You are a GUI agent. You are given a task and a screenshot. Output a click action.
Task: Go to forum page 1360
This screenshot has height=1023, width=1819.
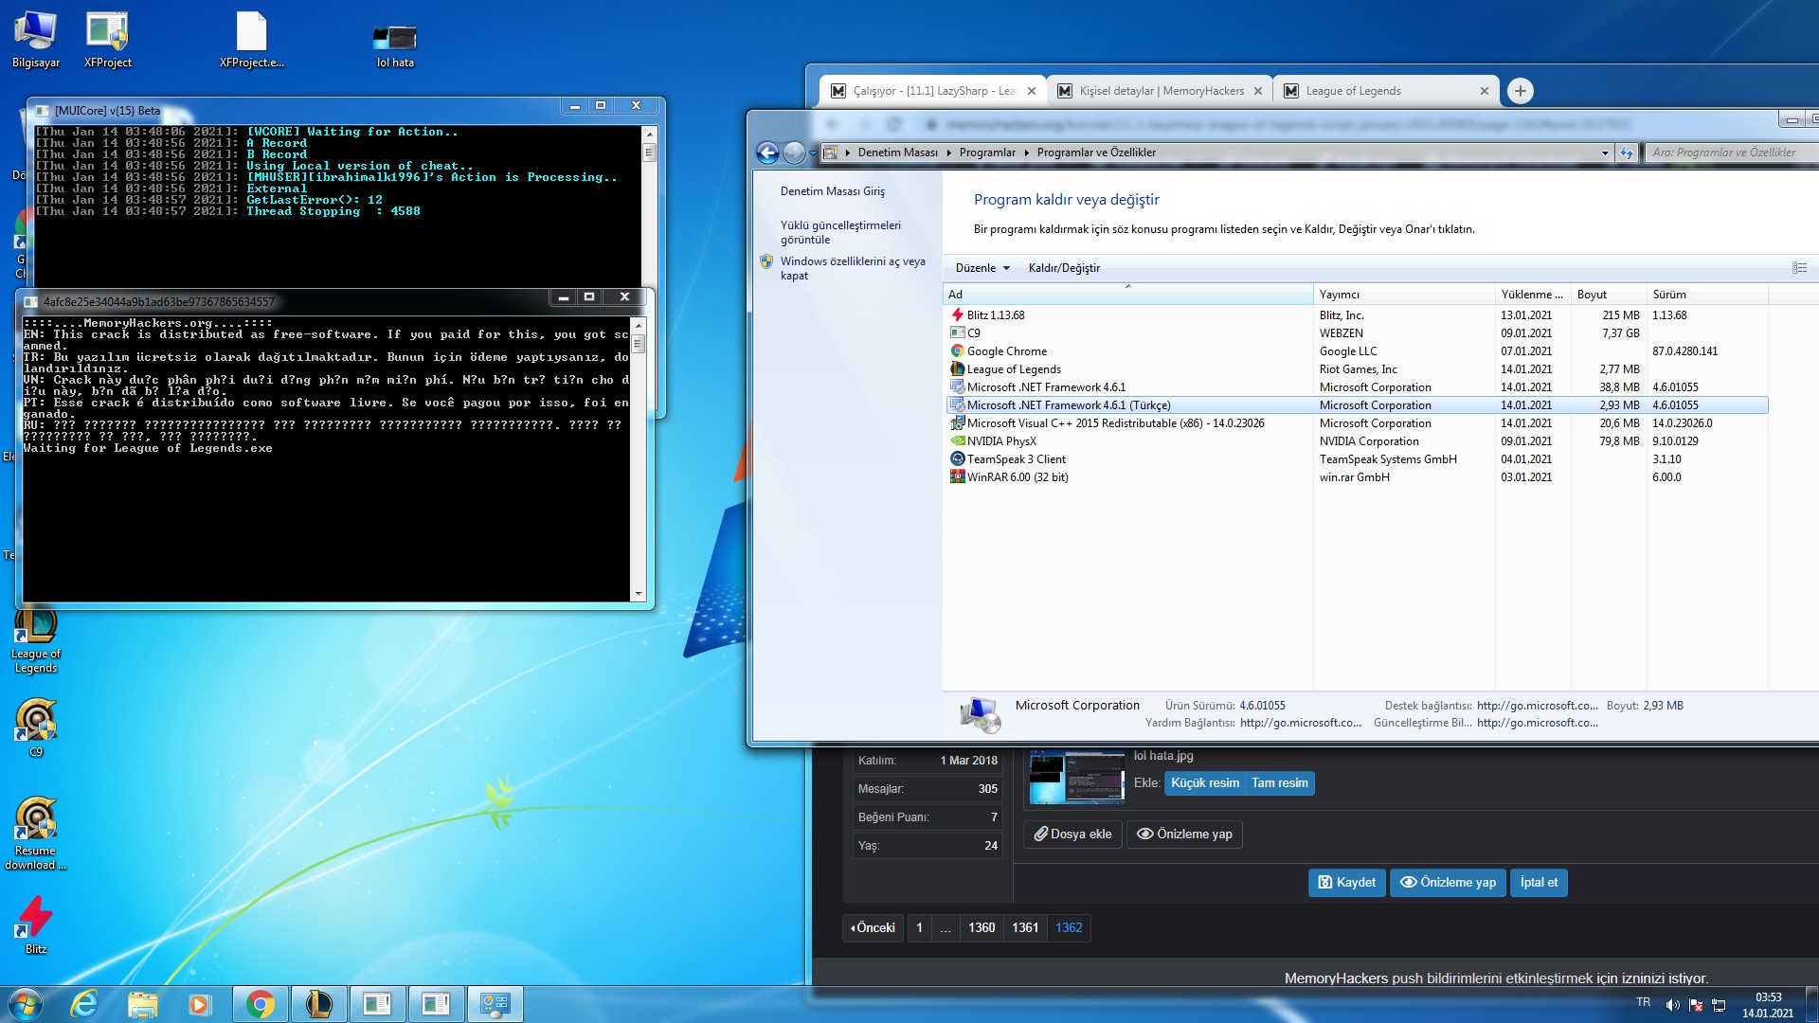pyautogui.click(x=982, y=928)
